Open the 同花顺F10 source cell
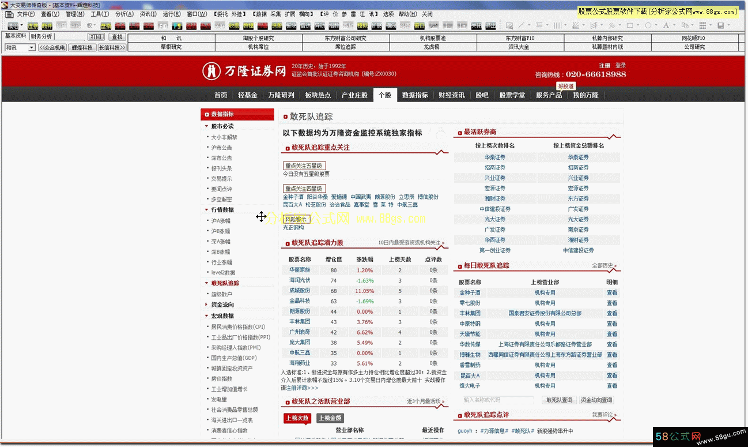This screenshot has width=748, height=447. coord(694,38)
